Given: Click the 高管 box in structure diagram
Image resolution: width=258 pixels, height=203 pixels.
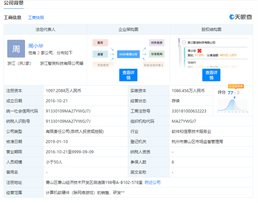Looking at the screenshot, I should (x=100, y=54).
